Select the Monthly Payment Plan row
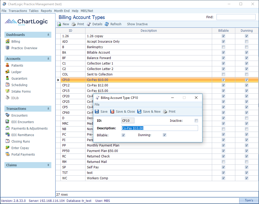 tap(157, 145)
